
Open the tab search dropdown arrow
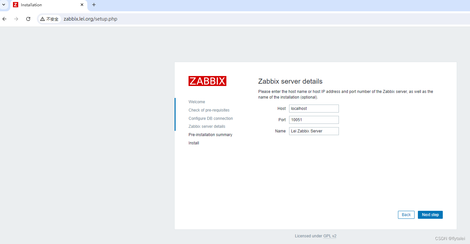tap(4, 5)
